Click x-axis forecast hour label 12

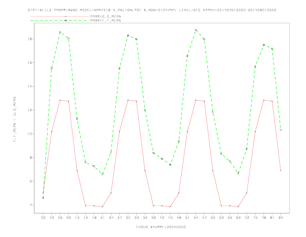pyautogui.click(x=77, y=218)
